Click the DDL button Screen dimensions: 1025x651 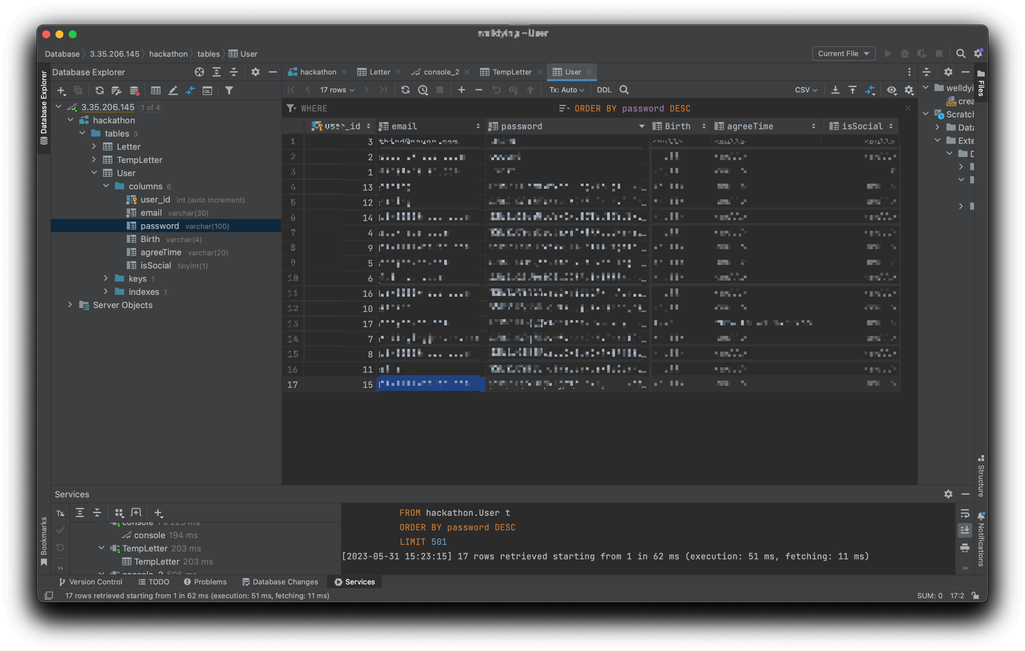coord(604,90)
